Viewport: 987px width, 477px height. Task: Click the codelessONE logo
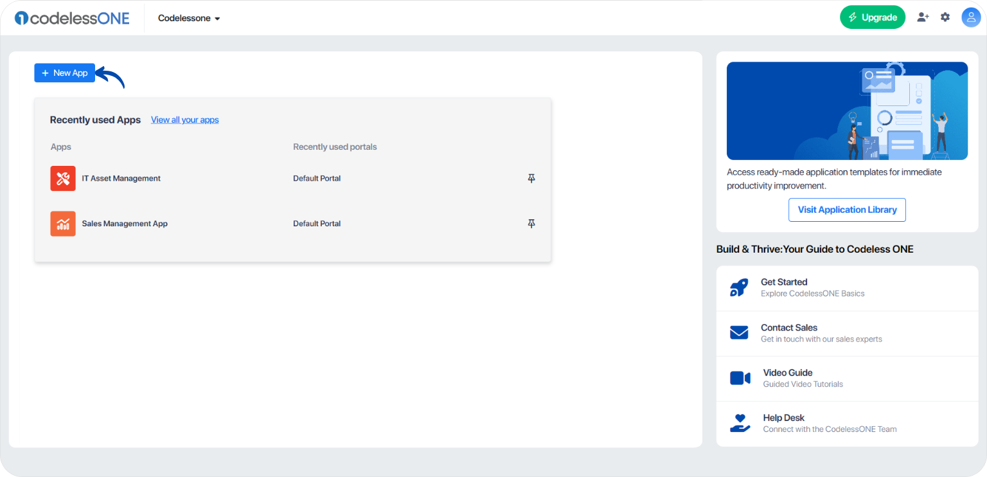pyautogui.click(x=72, y=18)
